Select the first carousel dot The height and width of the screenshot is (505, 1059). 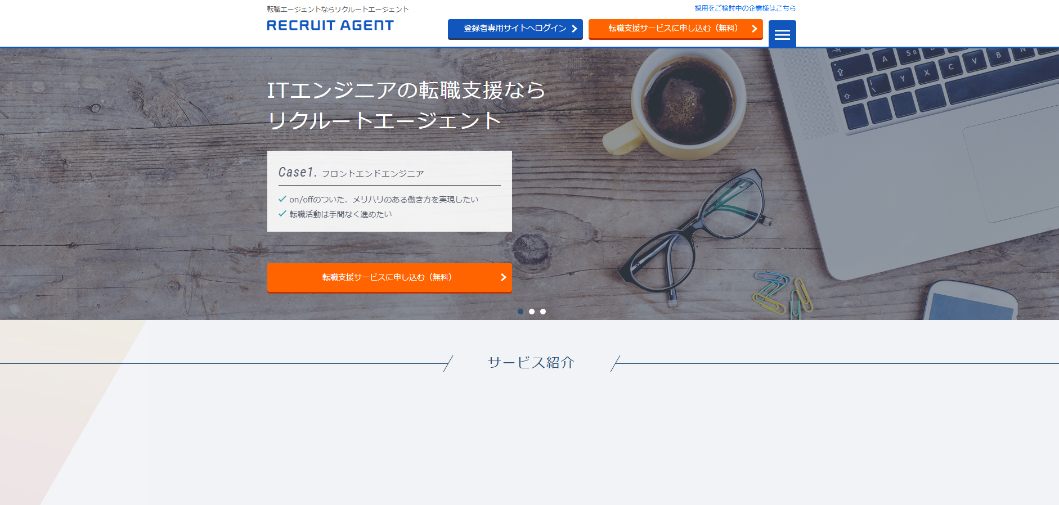520,312
